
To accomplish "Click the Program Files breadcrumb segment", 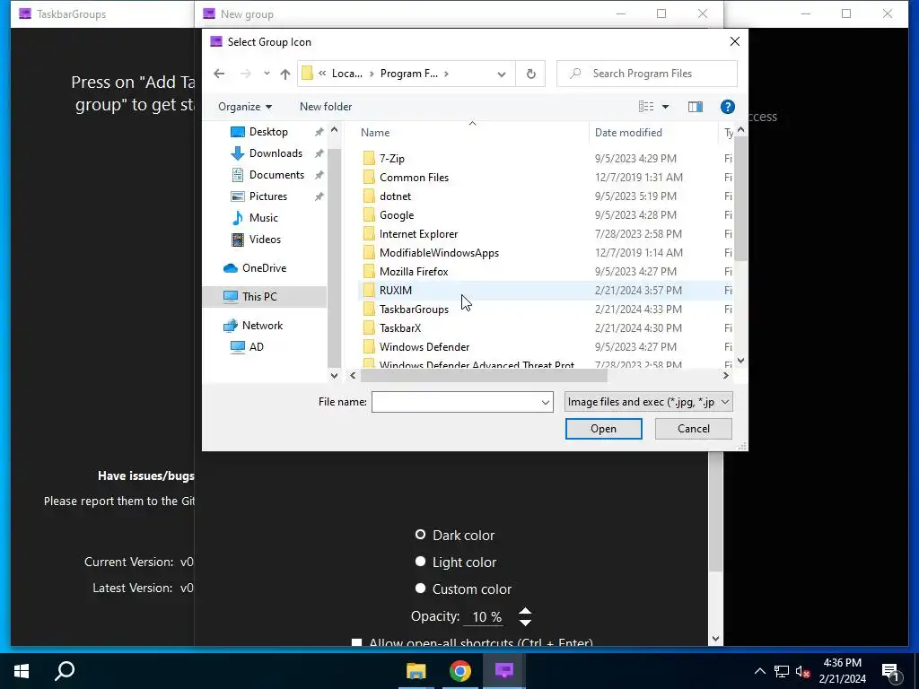I will tap(409, 74).
